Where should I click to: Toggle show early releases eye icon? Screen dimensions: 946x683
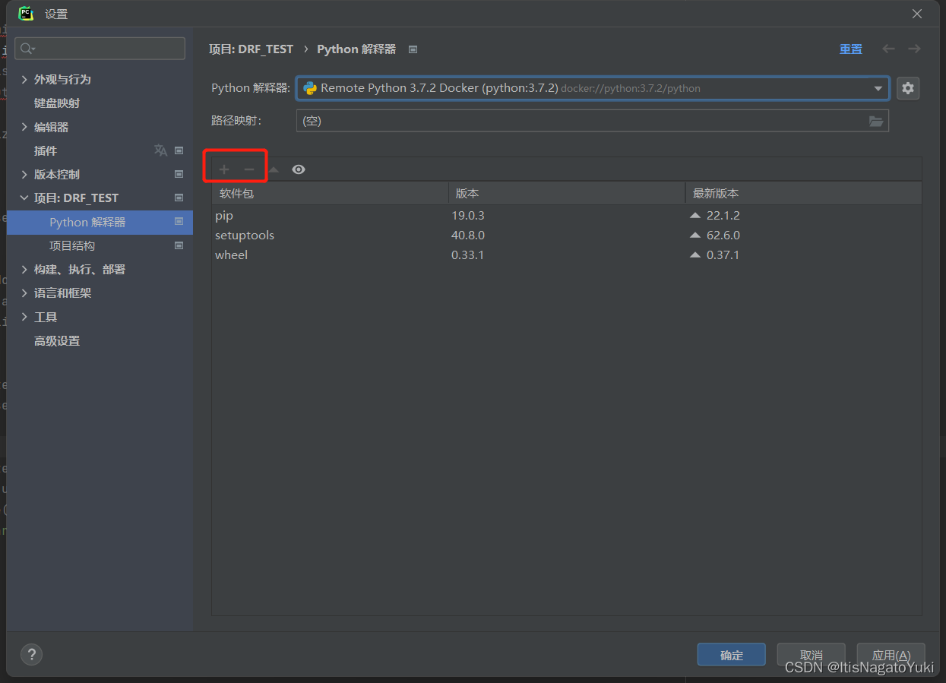point(299,169)
